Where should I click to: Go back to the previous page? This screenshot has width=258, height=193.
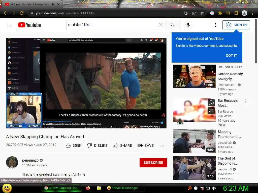6,13
